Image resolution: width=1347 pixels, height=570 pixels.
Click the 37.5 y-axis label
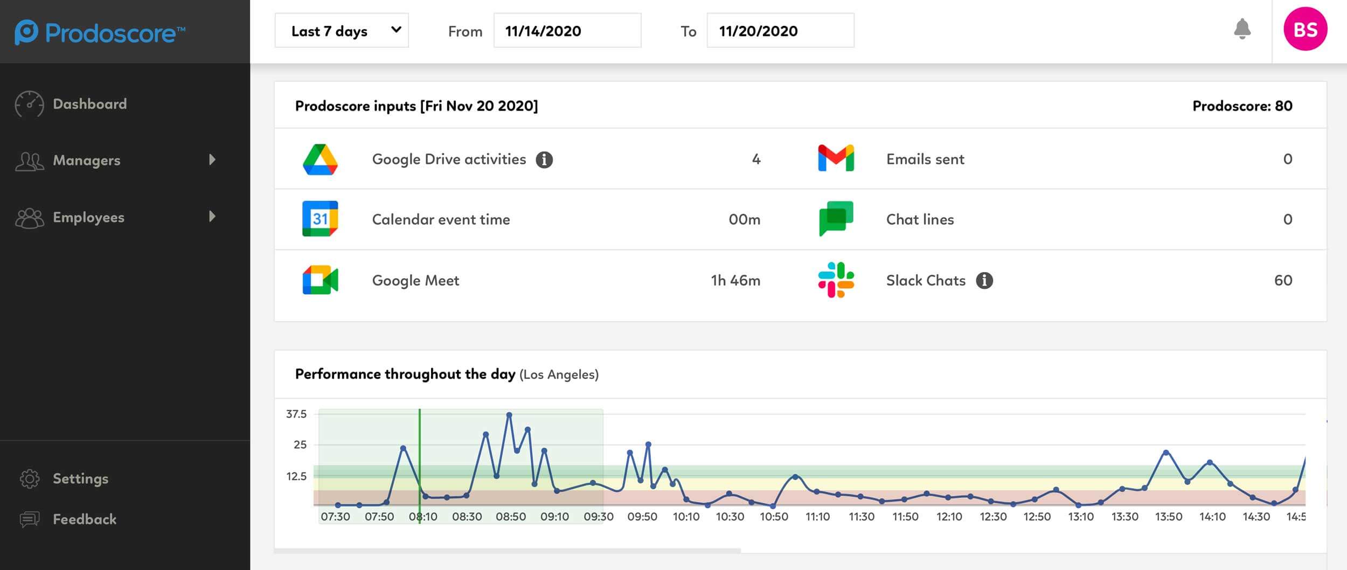[296, 414]
